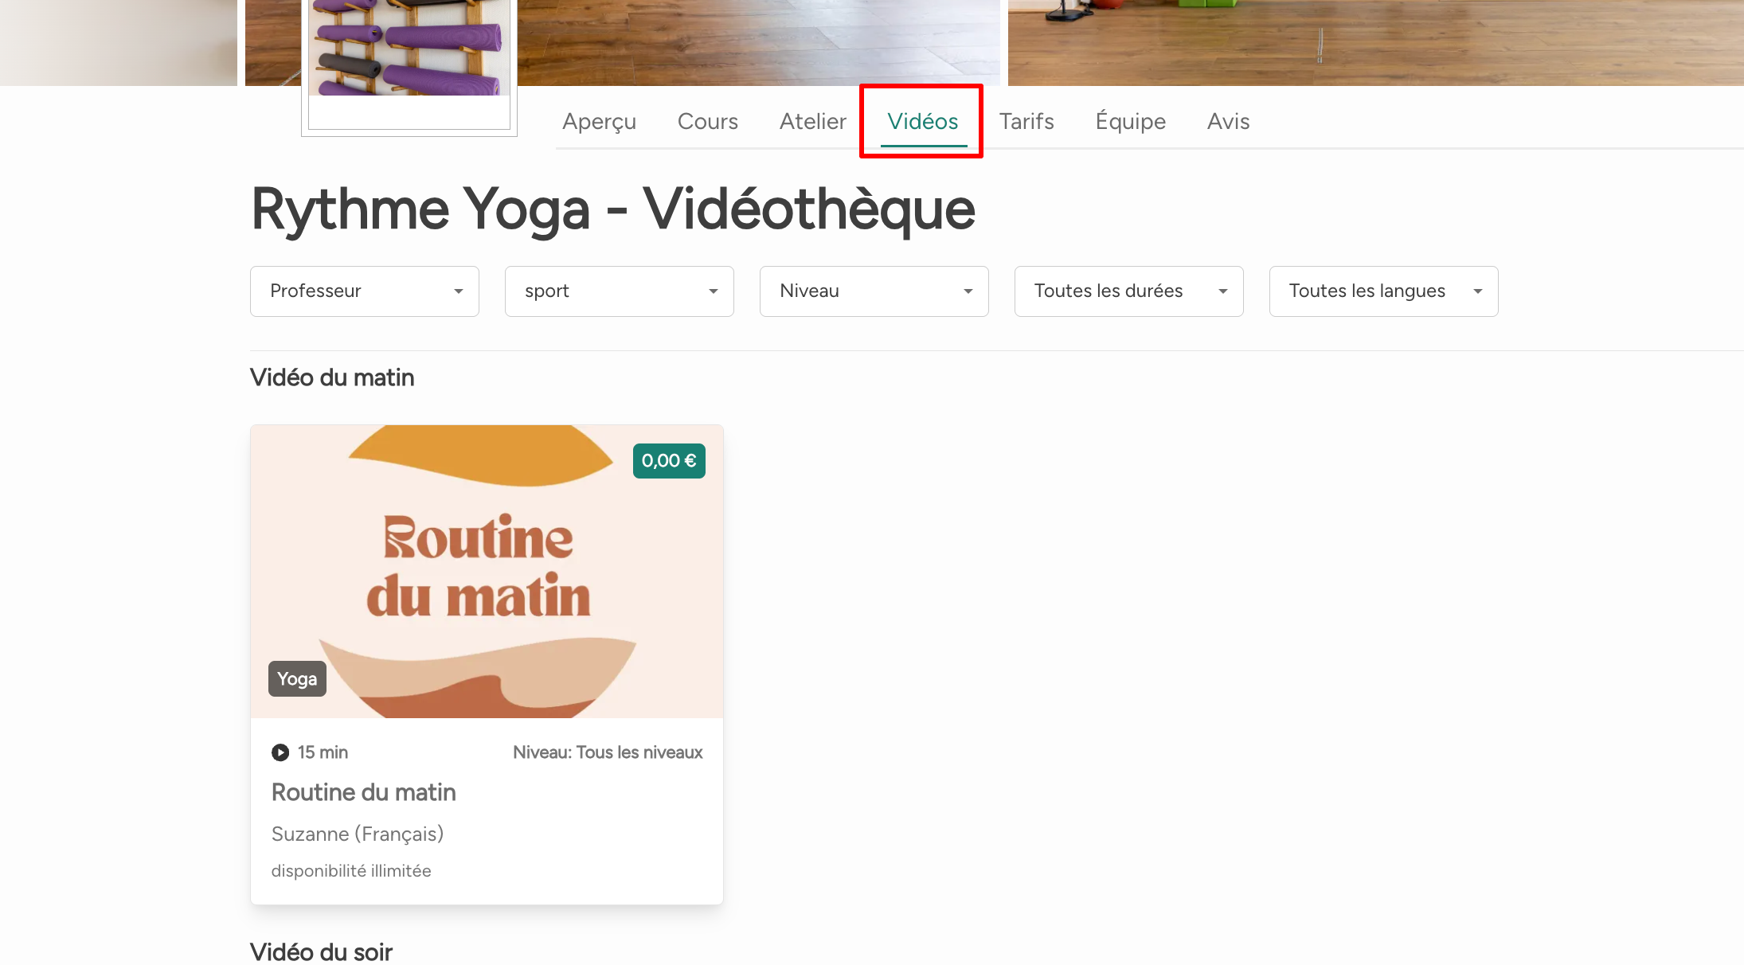Click the Suzanne (Français) instructor text
The width and height of the screenshot is (1744, 965).
[x=358, y=834]
